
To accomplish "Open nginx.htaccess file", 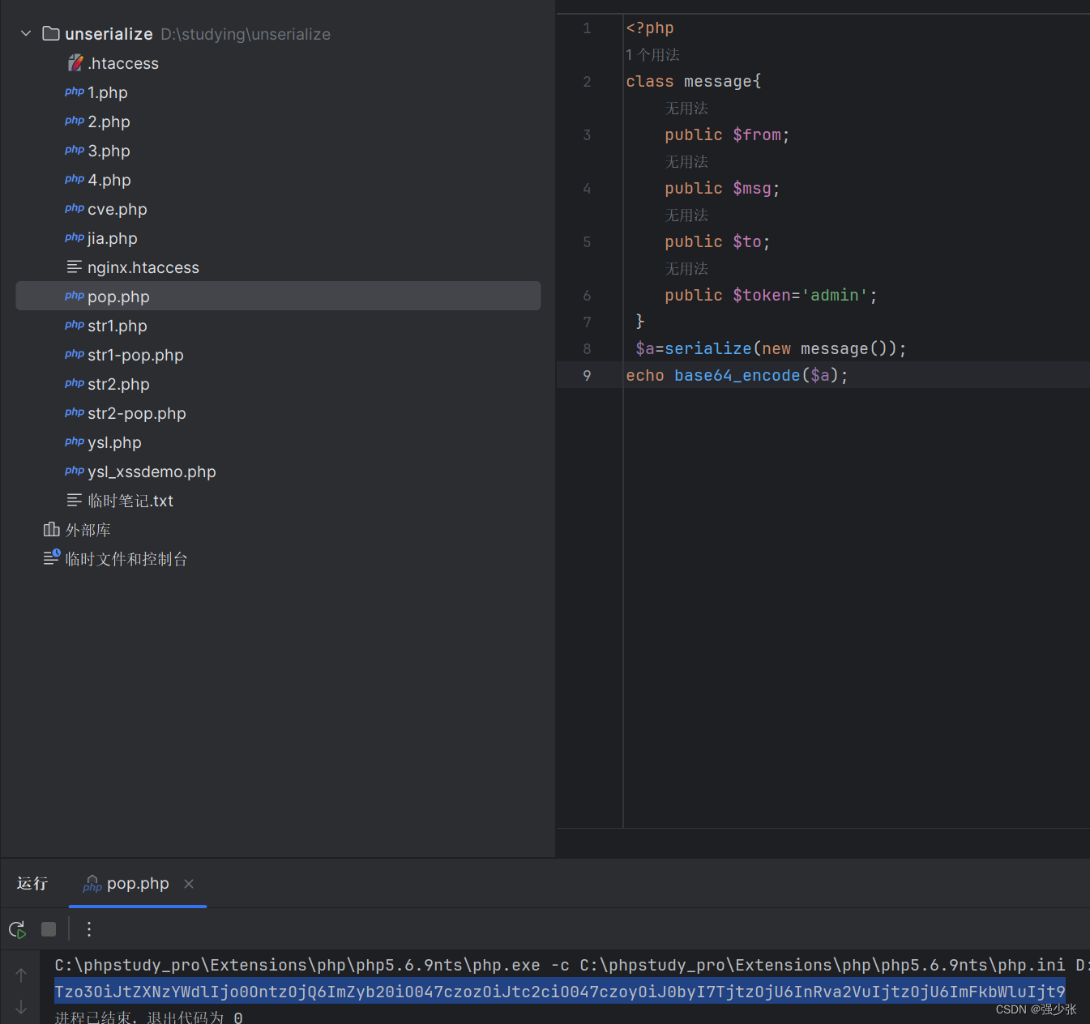I will tap(143, 267).
